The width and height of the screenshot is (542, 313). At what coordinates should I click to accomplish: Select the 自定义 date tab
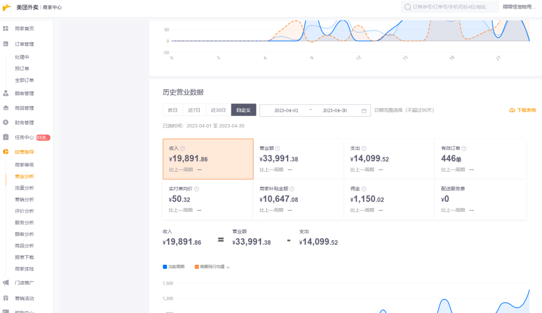point(243,110)
